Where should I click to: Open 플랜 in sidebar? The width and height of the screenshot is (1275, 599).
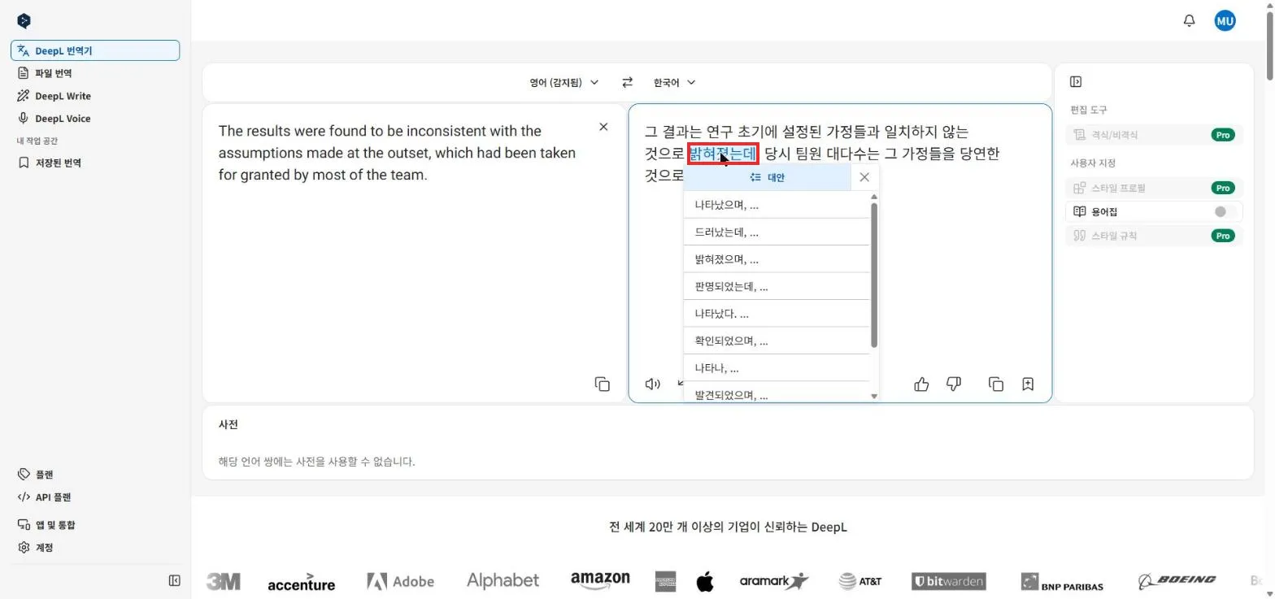[95, 475]
